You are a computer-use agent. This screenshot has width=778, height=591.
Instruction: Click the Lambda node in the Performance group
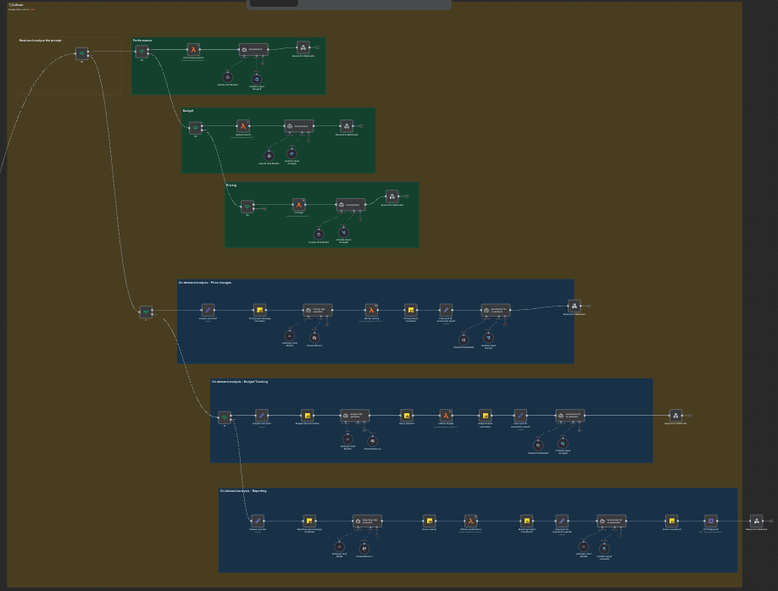tap(193, 50)
